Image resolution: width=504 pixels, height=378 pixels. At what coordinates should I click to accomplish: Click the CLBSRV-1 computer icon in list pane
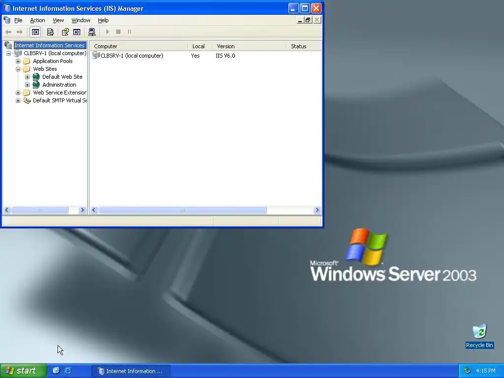click(96, 55)
